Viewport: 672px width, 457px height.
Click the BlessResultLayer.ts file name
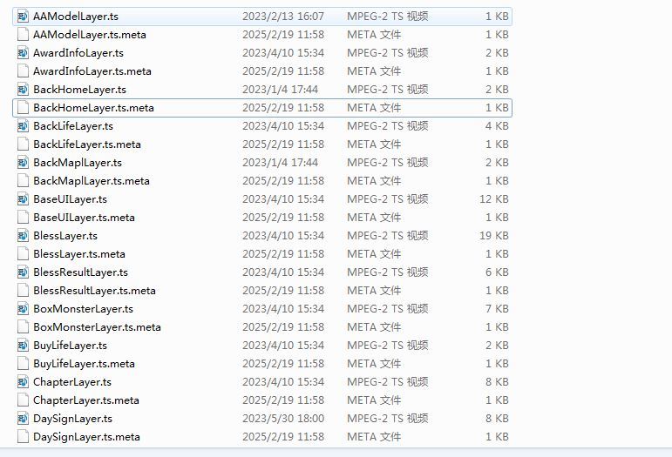(x=80, y=272)
